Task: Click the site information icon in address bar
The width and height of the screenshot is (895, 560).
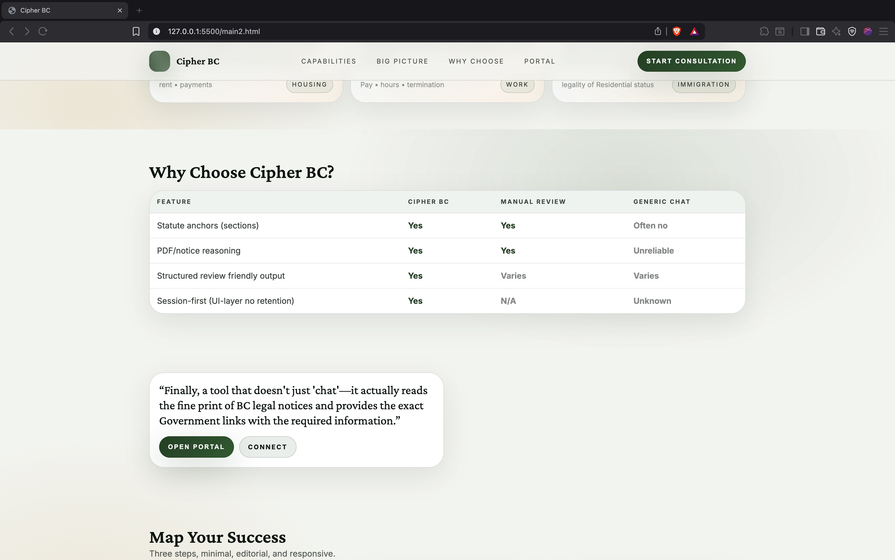Action: pos(157,31)
